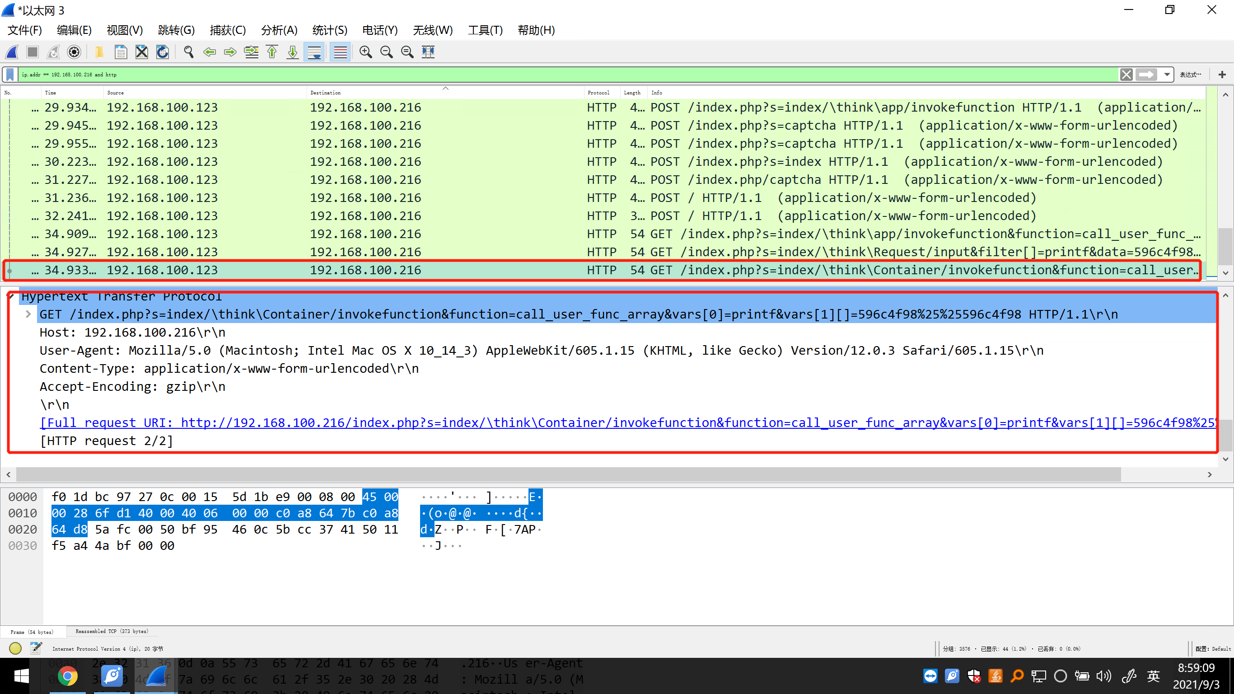The image size is (1234, 694).
Task: Go forward to next packet in history
Action: [230, 52]
